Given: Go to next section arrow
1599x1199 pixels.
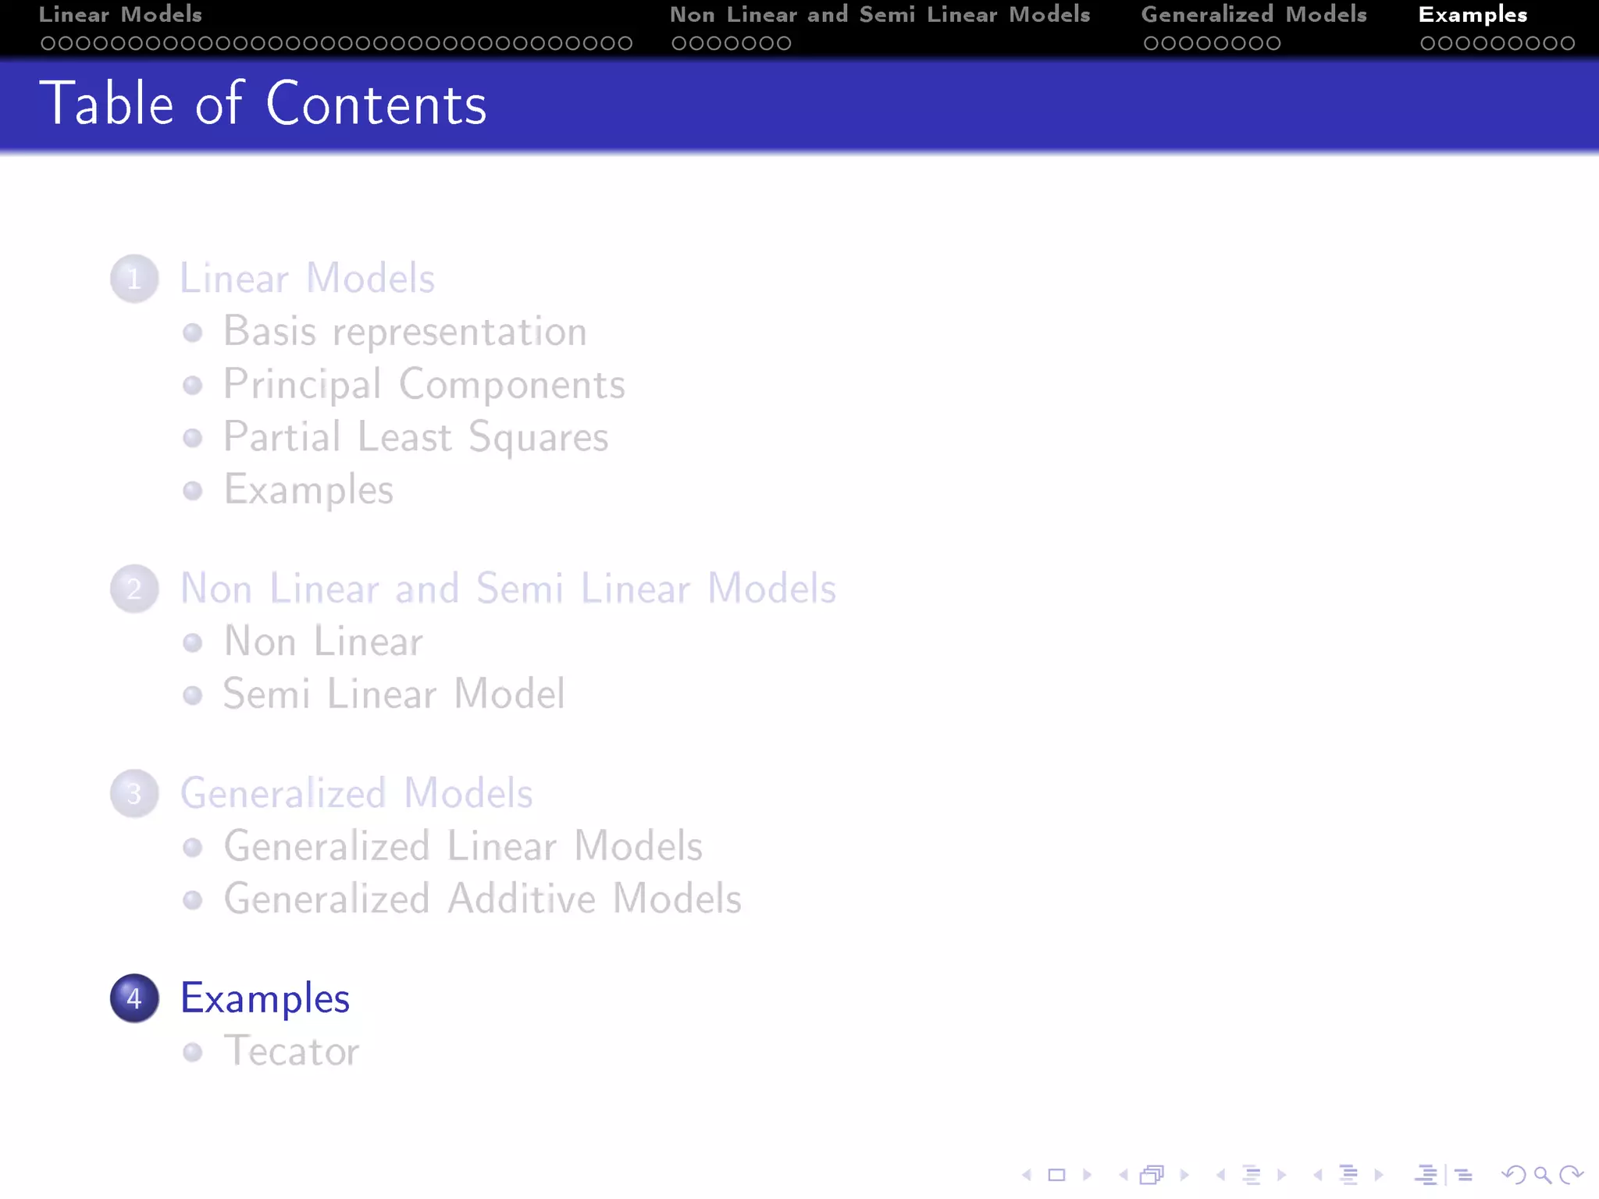Looking at the screenshot, I should 1379,1175.
